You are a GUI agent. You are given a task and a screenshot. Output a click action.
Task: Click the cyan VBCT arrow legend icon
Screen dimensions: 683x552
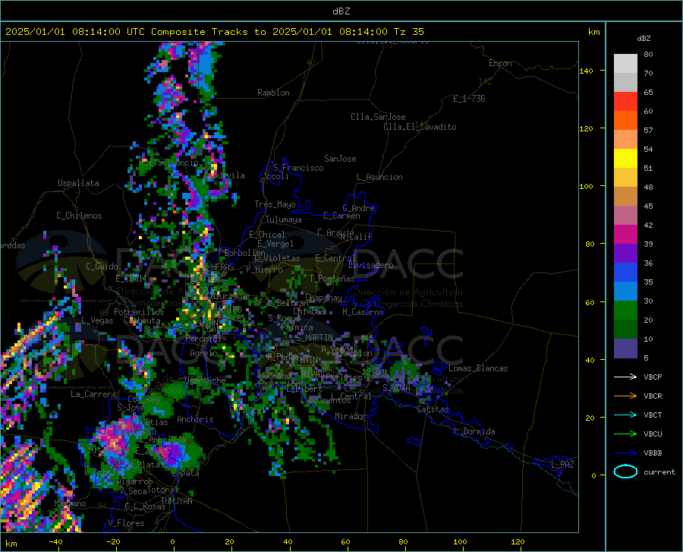coord(625,415)
